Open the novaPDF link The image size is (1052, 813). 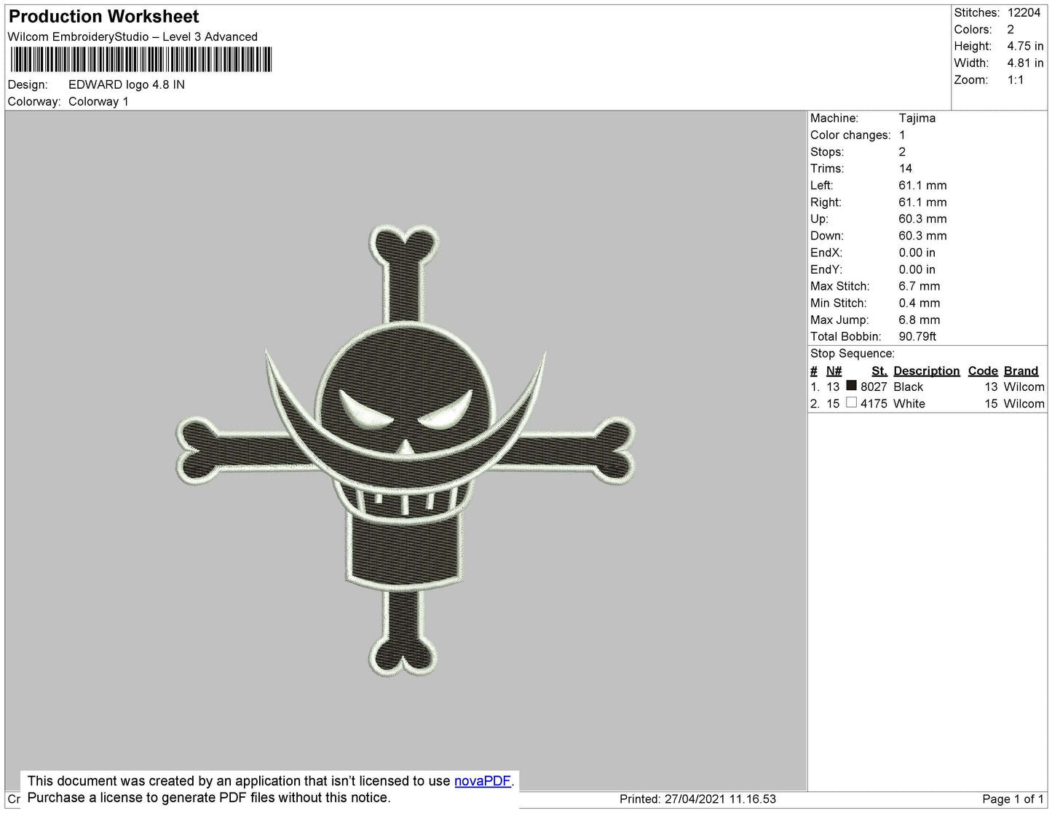[483, 781]
